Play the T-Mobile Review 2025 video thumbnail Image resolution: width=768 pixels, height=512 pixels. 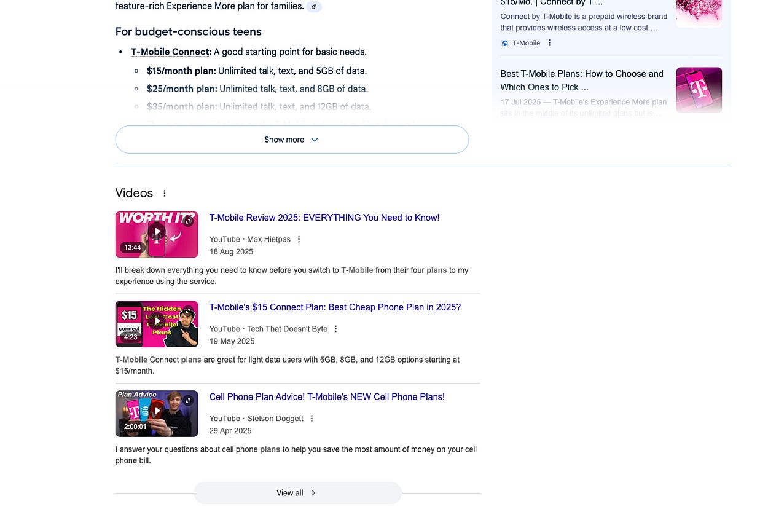[157, 234]
